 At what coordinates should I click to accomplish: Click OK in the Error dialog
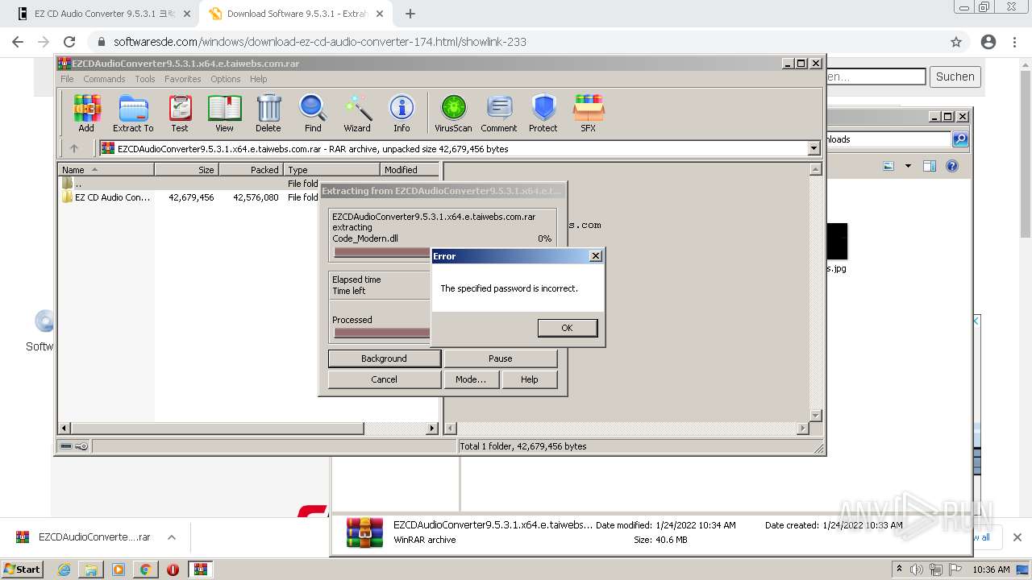pos(568,328)
